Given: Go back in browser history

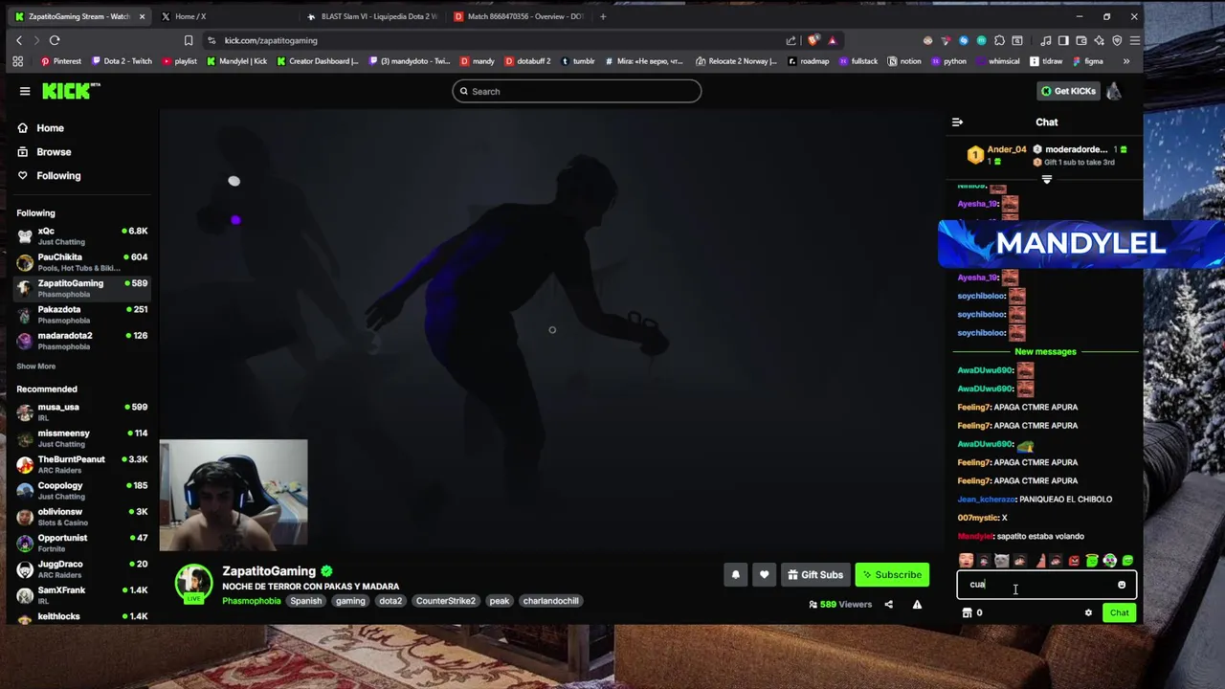Looking at the screenshot, I should click(x=19, y=40).
